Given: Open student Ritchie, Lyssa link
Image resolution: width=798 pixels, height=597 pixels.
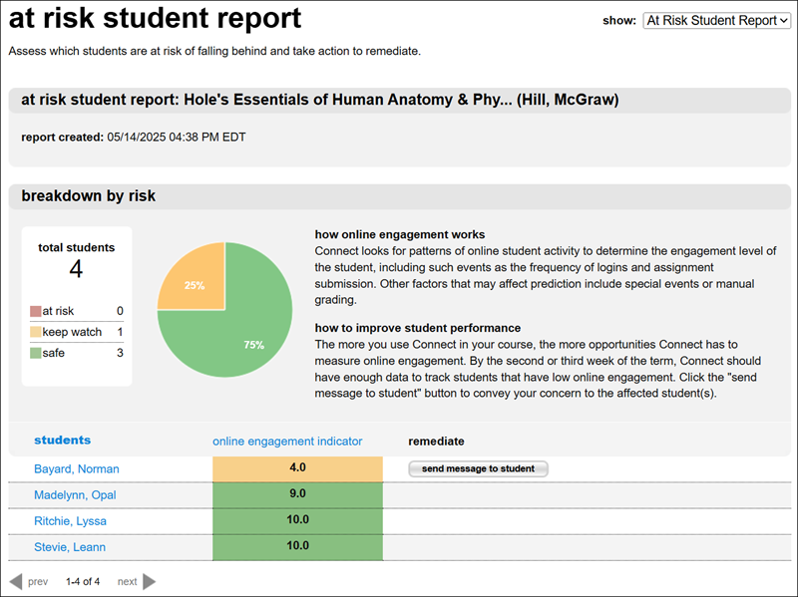Looking at the screenshot, I should click(70, 521).
